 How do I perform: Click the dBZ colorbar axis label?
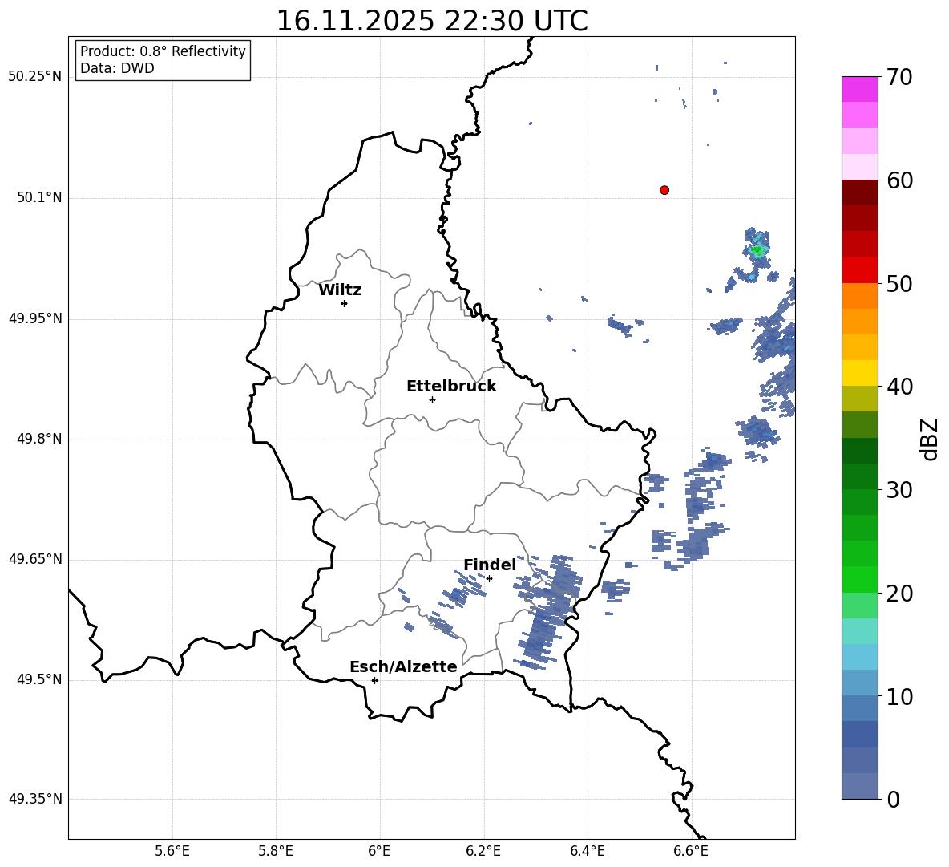[931, 439]
